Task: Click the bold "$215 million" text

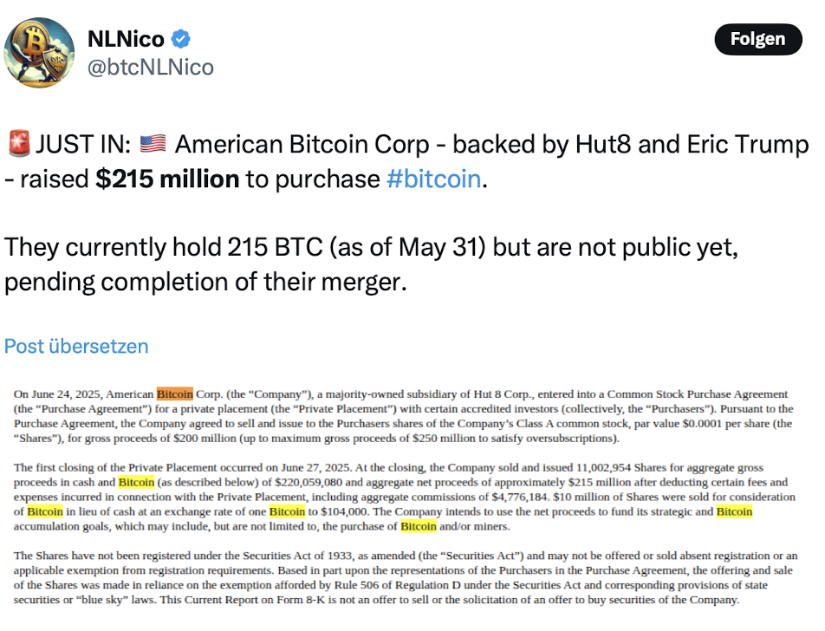Action: (x=167, y=179)
